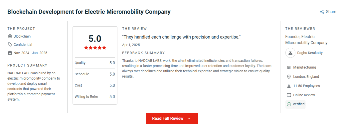Click Raghu Kerakatty's avatar icon
Image resolution: width=341 pixels, height=134 pixels.
(290, 53)
